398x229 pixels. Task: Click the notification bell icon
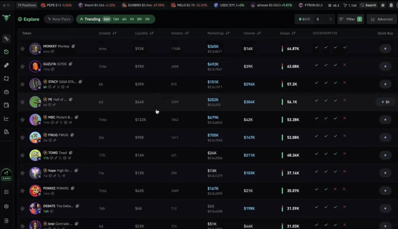tap(391, 5)
